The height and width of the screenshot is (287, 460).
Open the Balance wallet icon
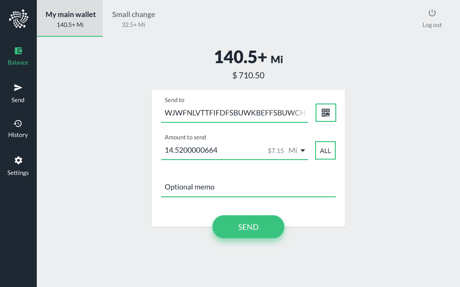tap(18, 51)
